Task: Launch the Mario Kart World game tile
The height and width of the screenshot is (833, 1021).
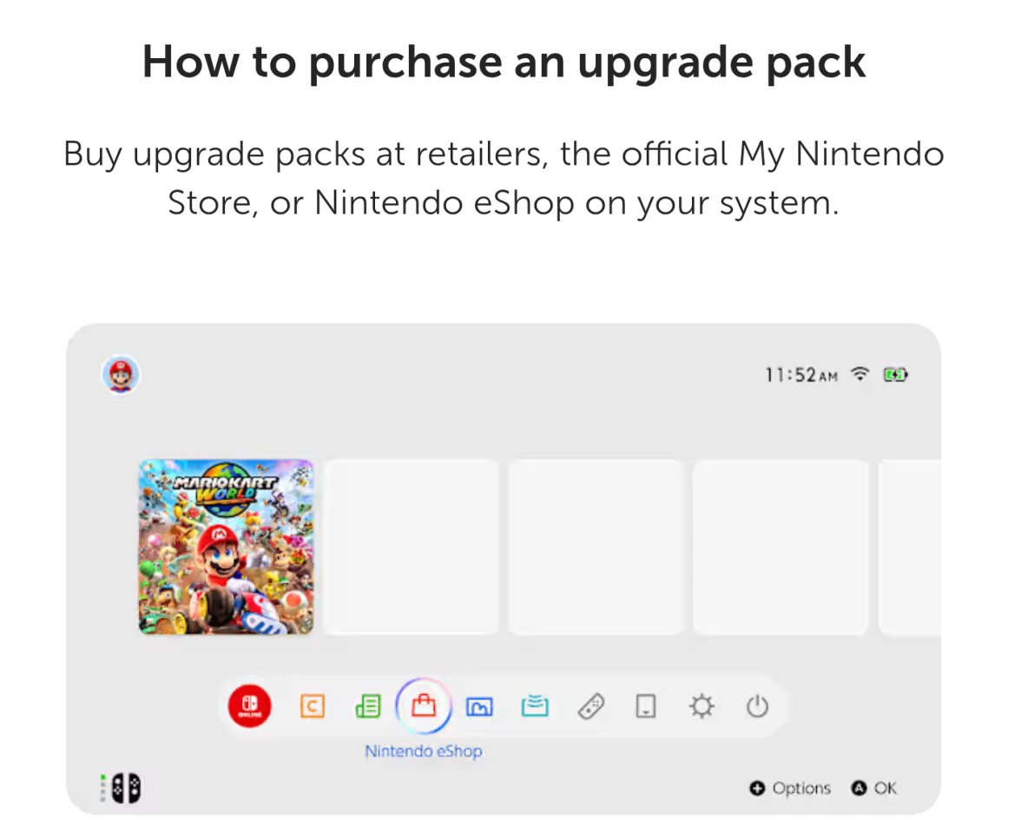Action: pyautogui.click(x=226, y=547)
